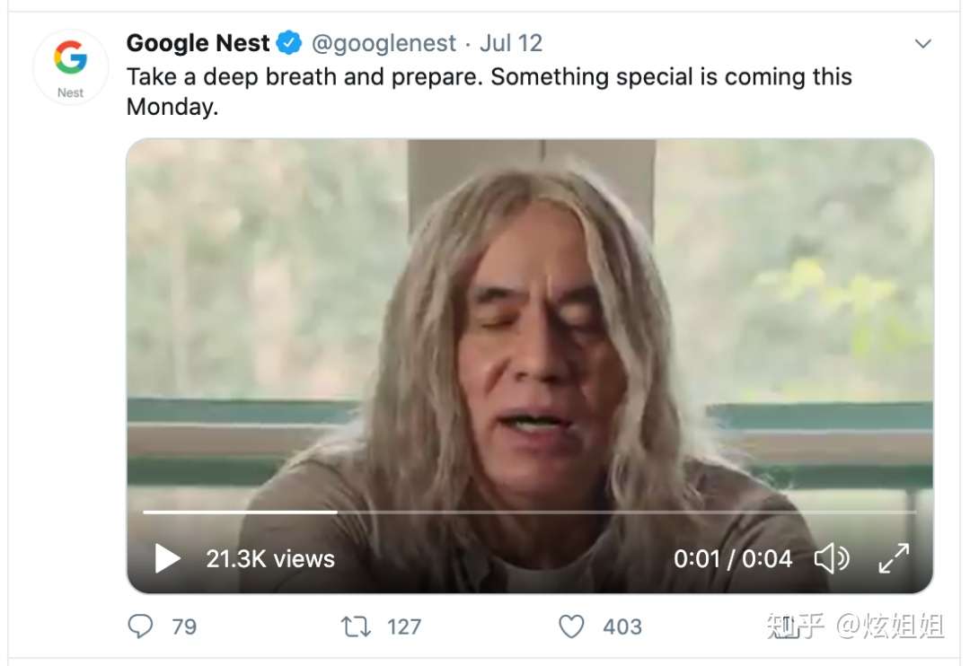Play the Google Nest video
The image size is (970, 666).
[x=167, y=558]
